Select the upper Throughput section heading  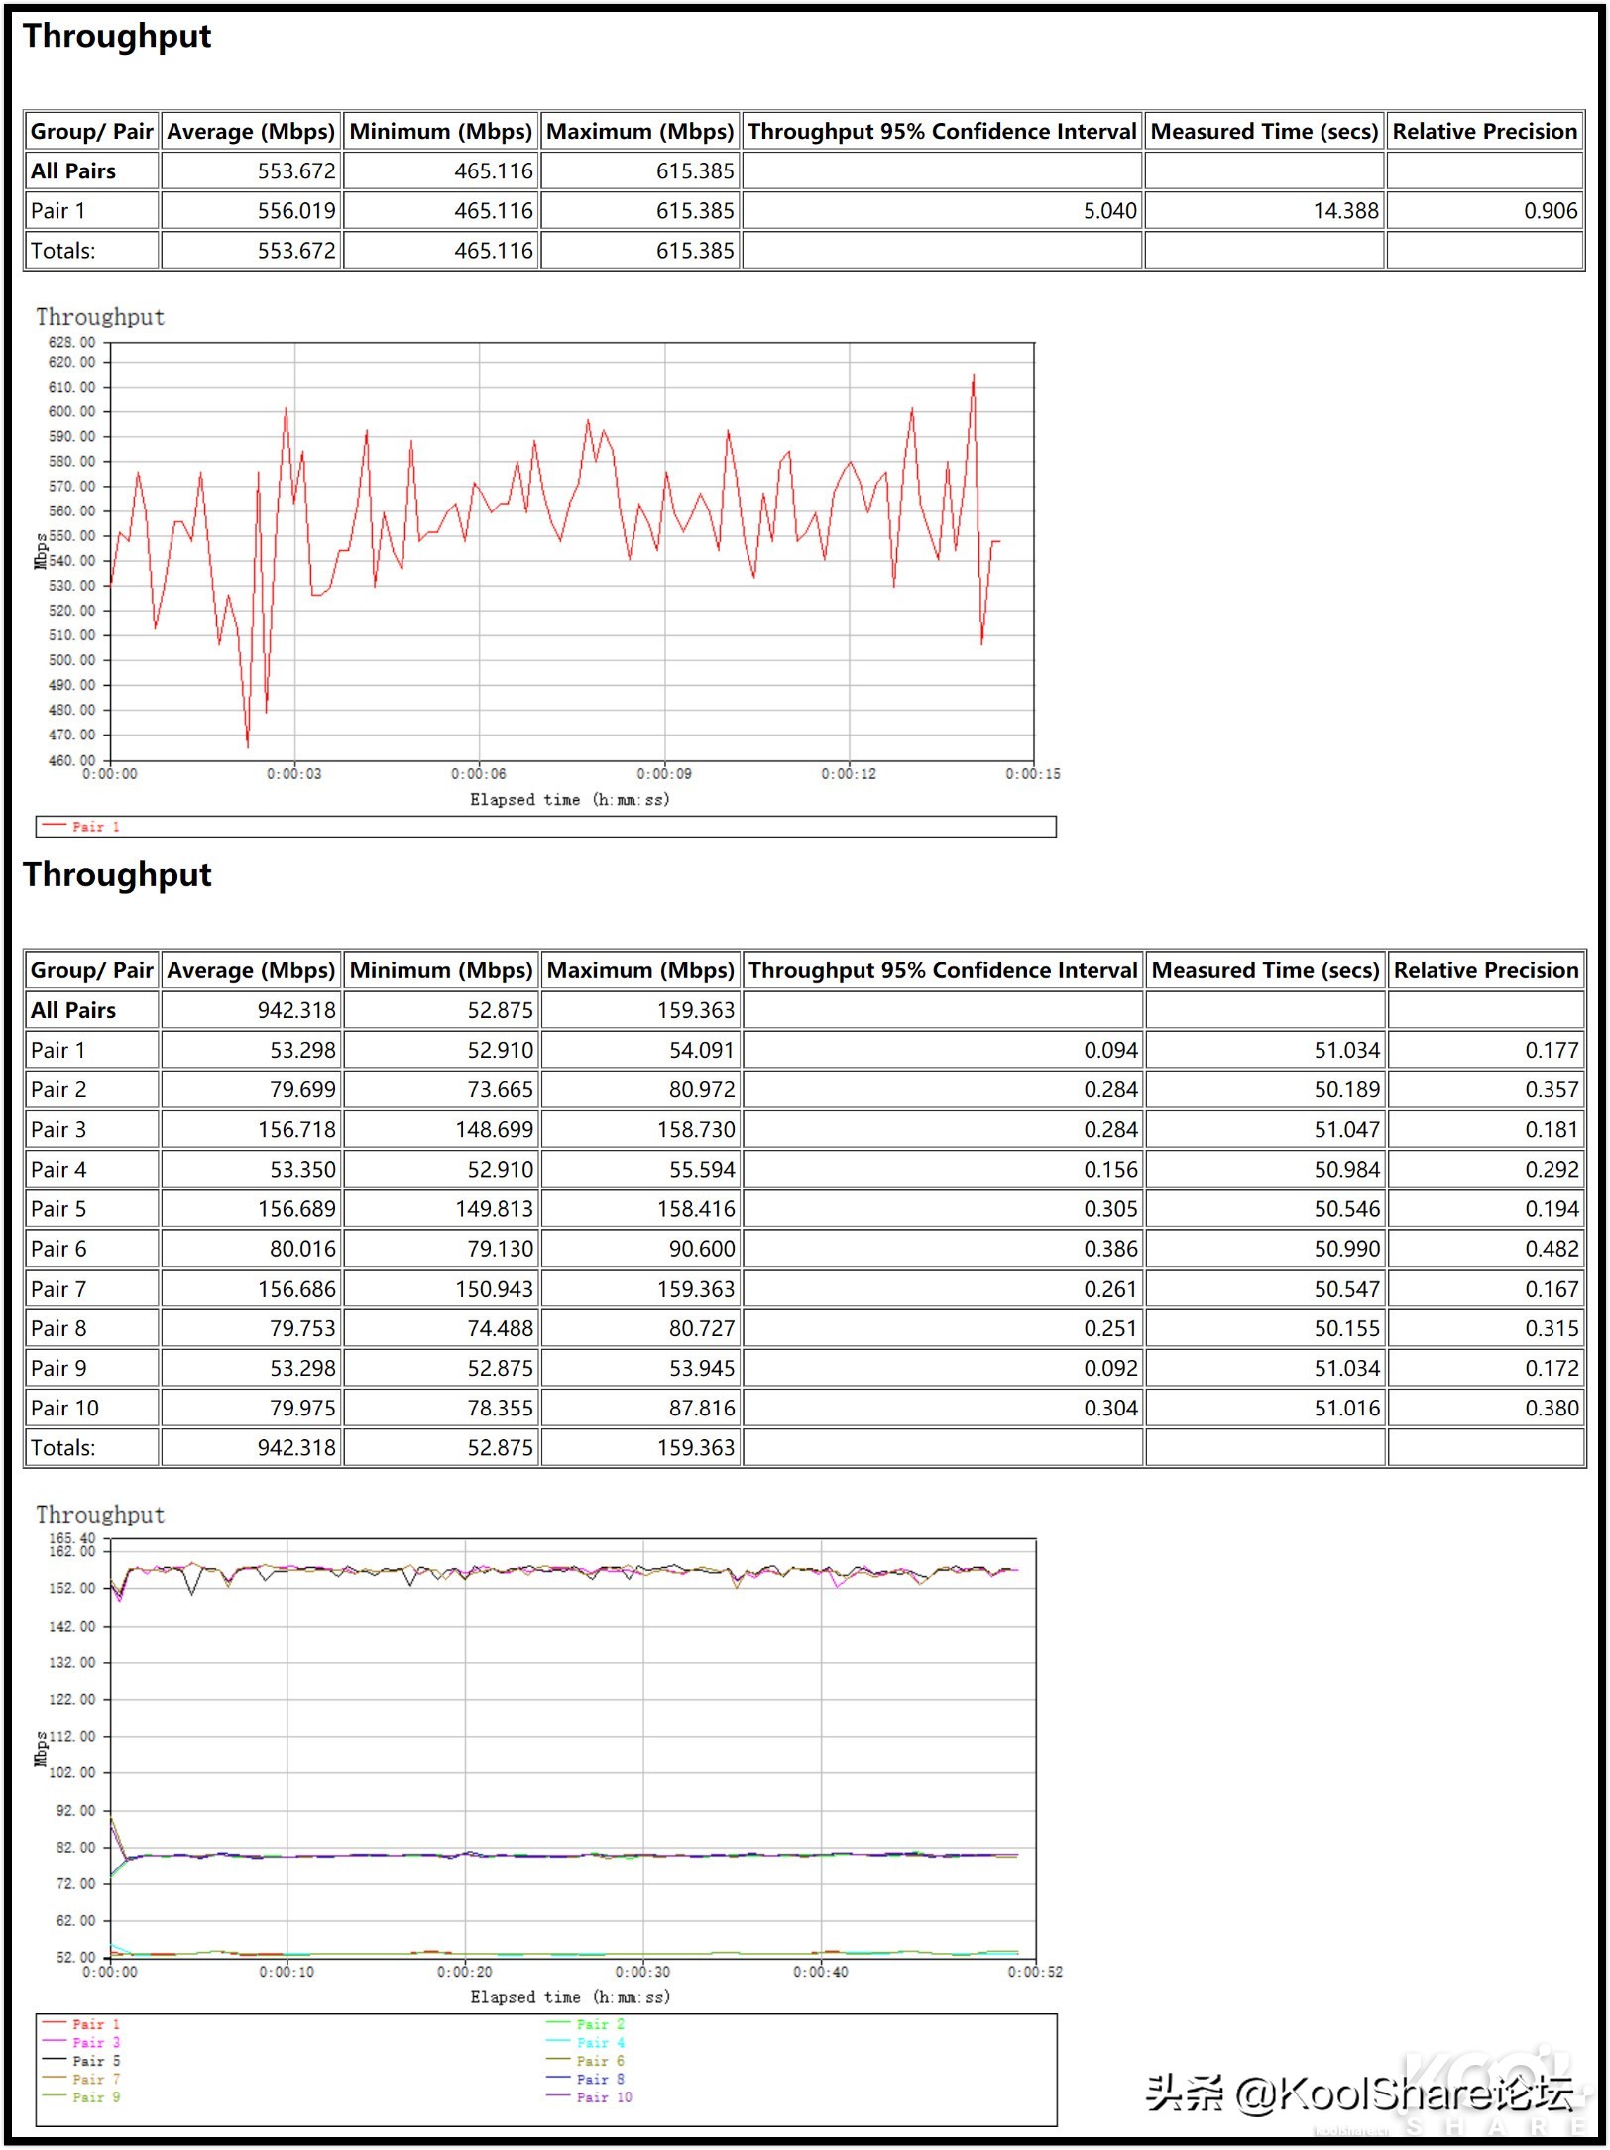(116, 36)
